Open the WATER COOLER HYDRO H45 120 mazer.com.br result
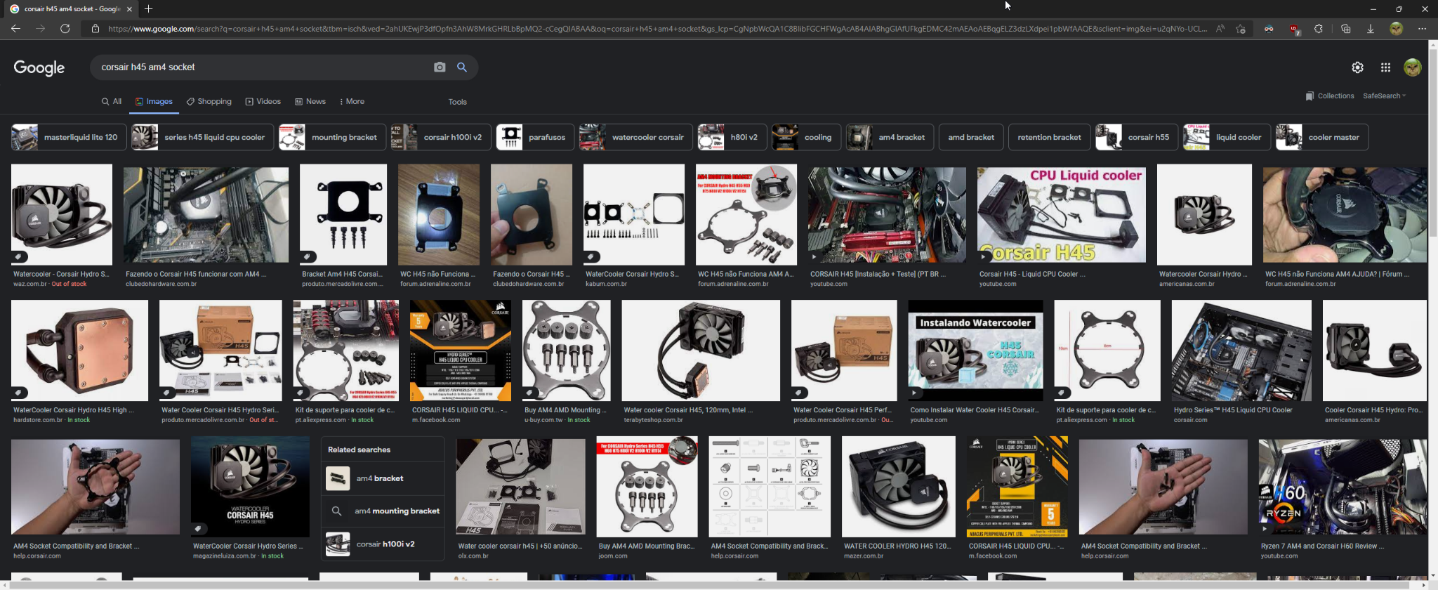The width and height of the screenshot is (1438, 590). click(899, 487)
